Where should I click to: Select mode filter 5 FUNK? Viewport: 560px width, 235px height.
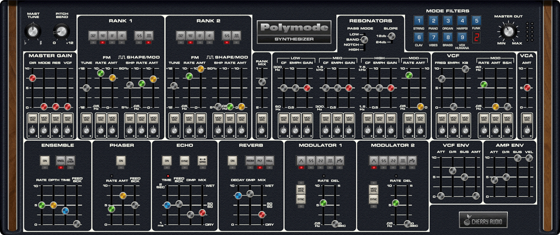click(475, 20)
